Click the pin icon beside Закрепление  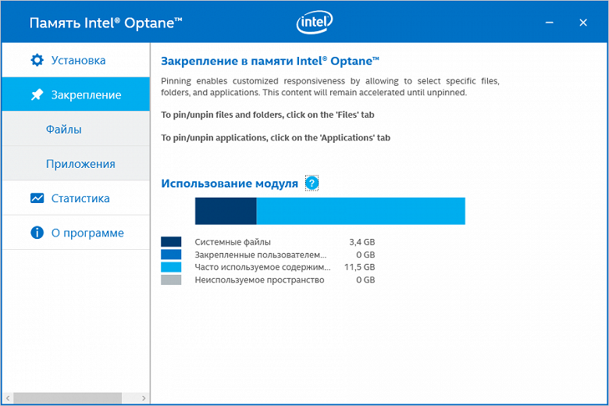pyautogui.click(x=37, y=94)
